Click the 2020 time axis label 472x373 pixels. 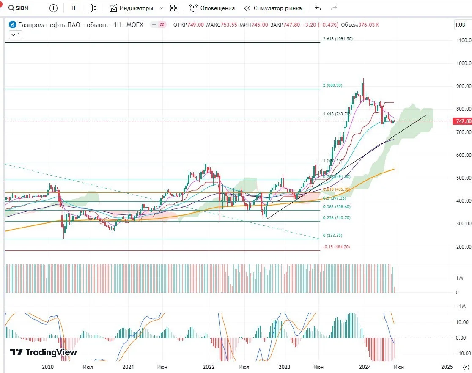pos(48,367)
